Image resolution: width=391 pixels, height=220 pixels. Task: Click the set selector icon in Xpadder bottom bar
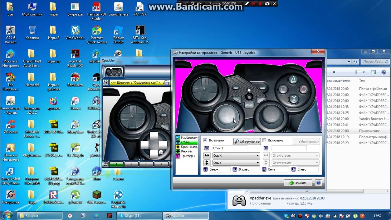106,164
